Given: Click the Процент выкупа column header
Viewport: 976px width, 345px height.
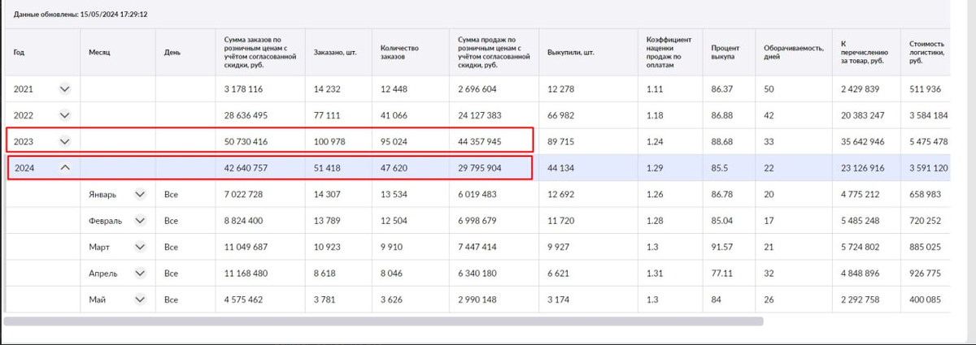Looking at the screenshot, I should pos(725,53).
